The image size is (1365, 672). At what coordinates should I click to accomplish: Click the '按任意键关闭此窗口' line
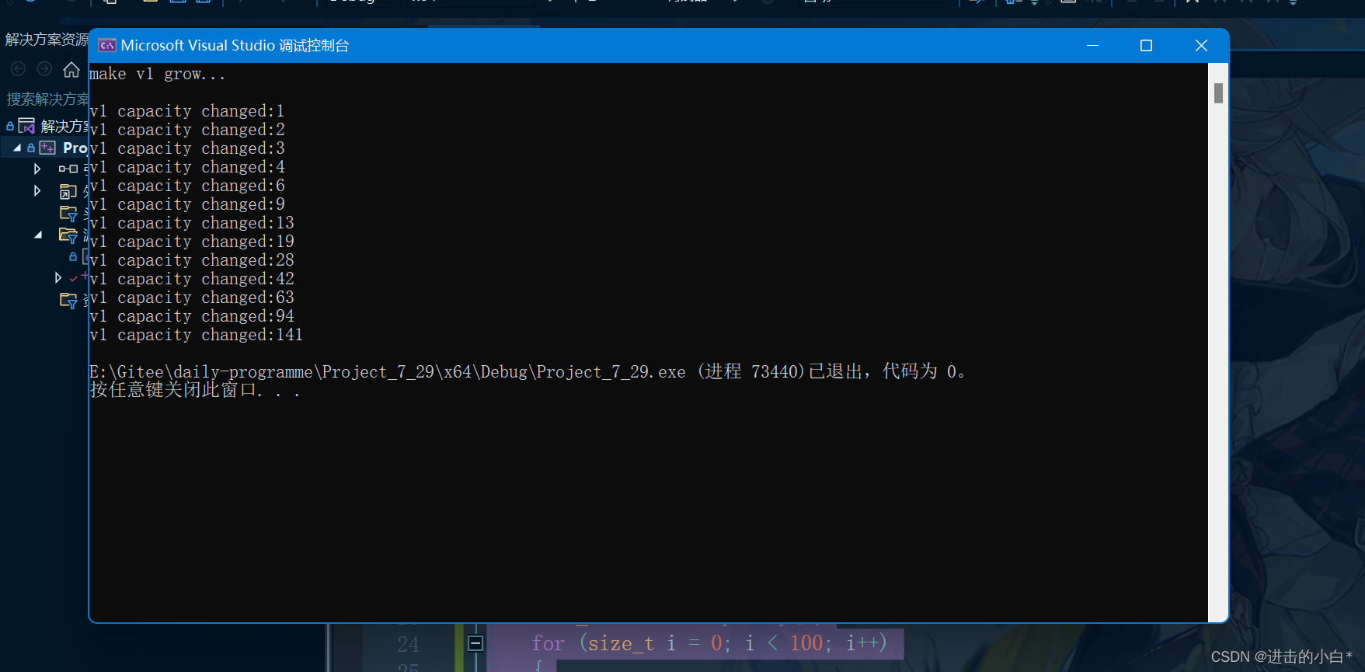[195, 390]
